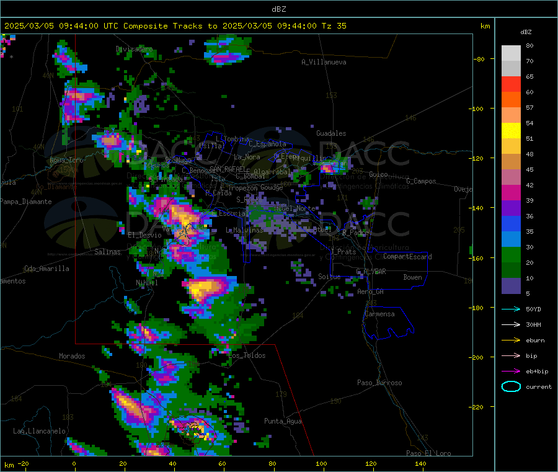Viewport: 558px width, 472px height.
Task: Click the 'Paso_Barroso' map label
Action: coord(379,383)
